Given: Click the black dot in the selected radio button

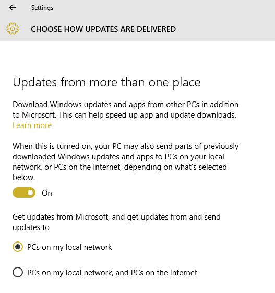Looking at the screenshot, I should pyautogui.click(x=18, y=247).
